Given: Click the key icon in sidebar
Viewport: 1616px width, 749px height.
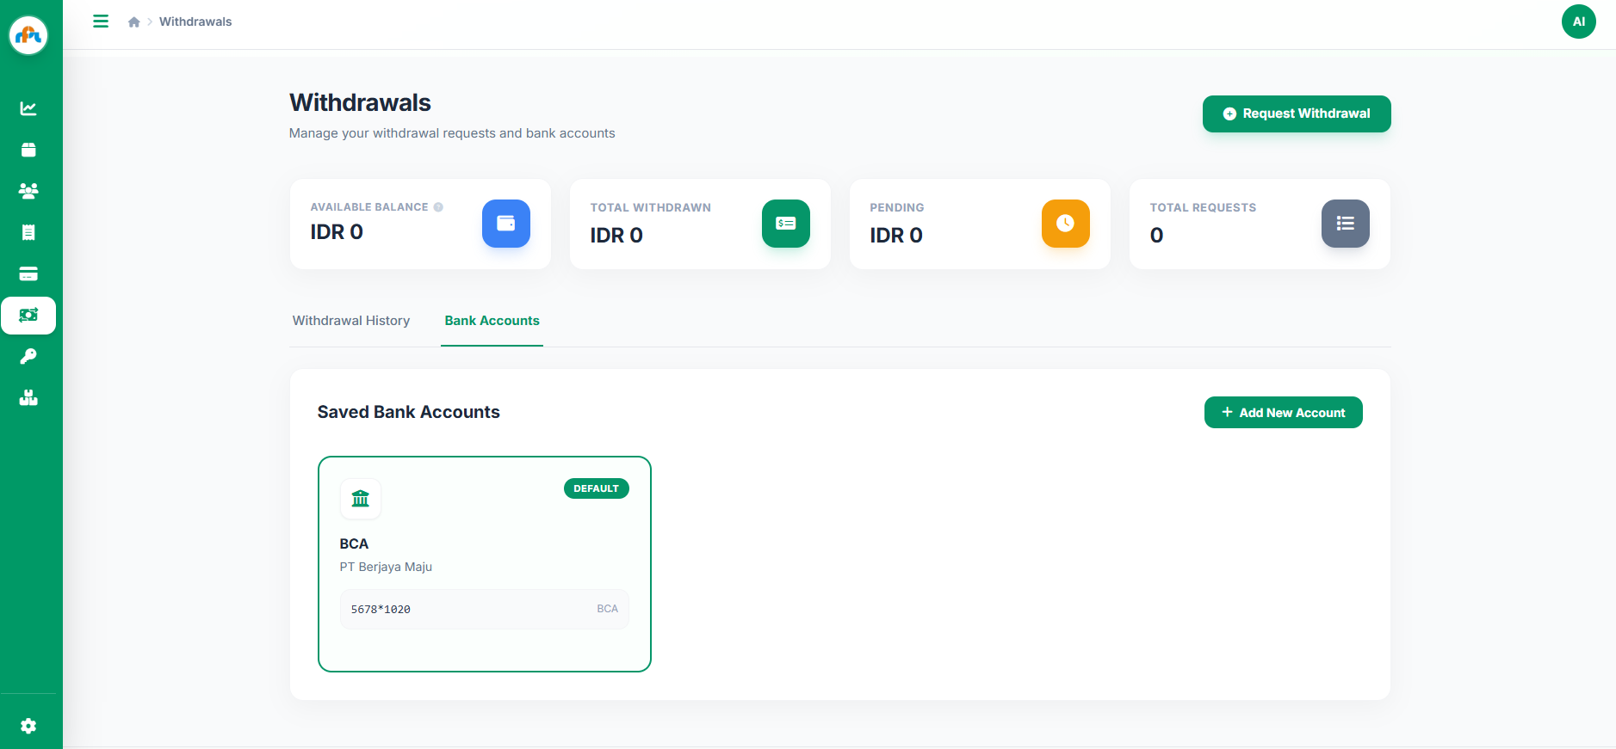Looking at the screenshot, I should [x=28, y=356].
